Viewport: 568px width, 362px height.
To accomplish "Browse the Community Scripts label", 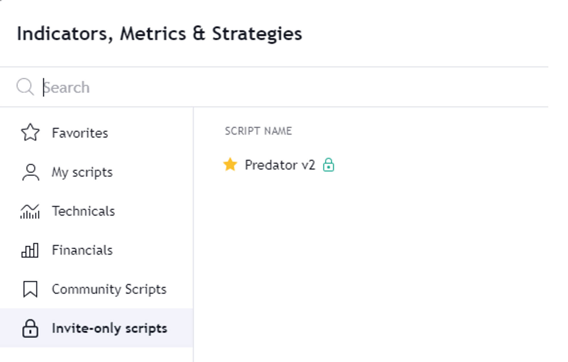I will (x=109, y=289).
